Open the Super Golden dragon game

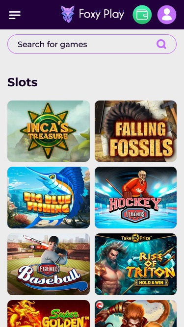coord(49,313)
